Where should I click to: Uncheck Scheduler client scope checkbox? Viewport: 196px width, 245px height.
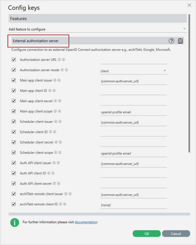pos(14,152)
